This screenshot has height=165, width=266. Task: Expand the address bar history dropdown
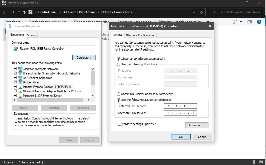(x=193, y=12)
